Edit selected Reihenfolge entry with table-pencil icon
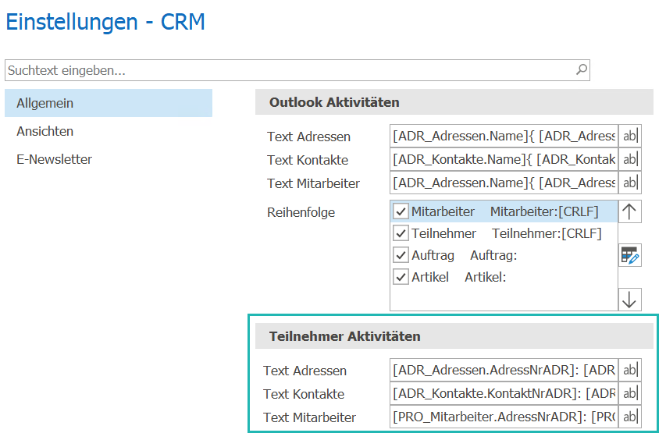The image size is (666, 433). [x=630, y=255]
